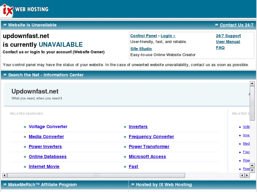The width and height of the screenshot is (257, 192).
Task: Click the Microsoft Access search link
Action: click(x=147, y=156)
